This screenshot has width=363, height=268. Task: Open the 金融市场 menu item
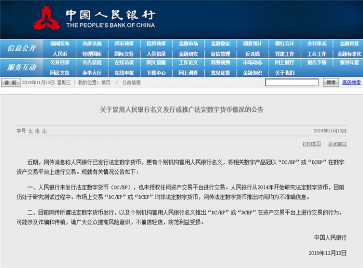click(188, 44)
